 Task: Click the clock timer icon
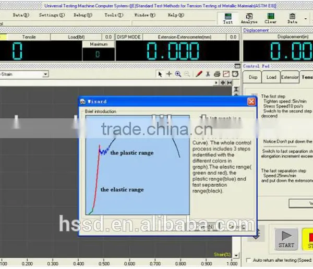(x=235, y=74)
